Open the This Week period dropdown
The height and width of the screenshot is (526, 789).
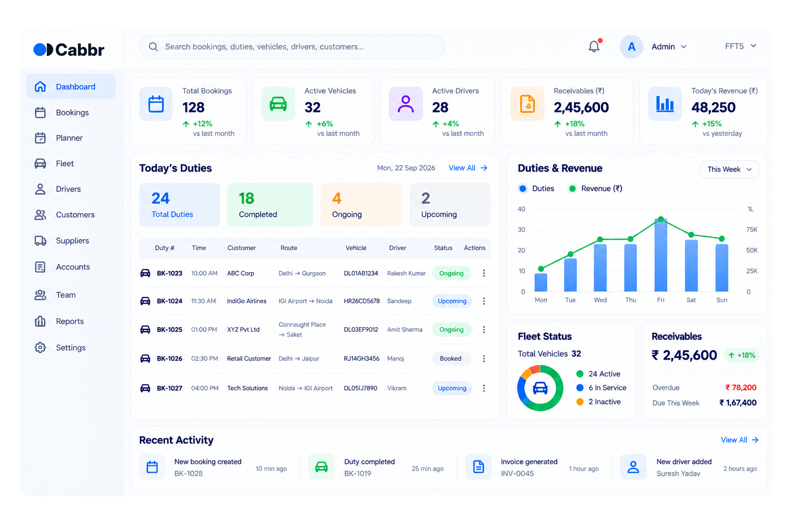[x=729, y=170]
